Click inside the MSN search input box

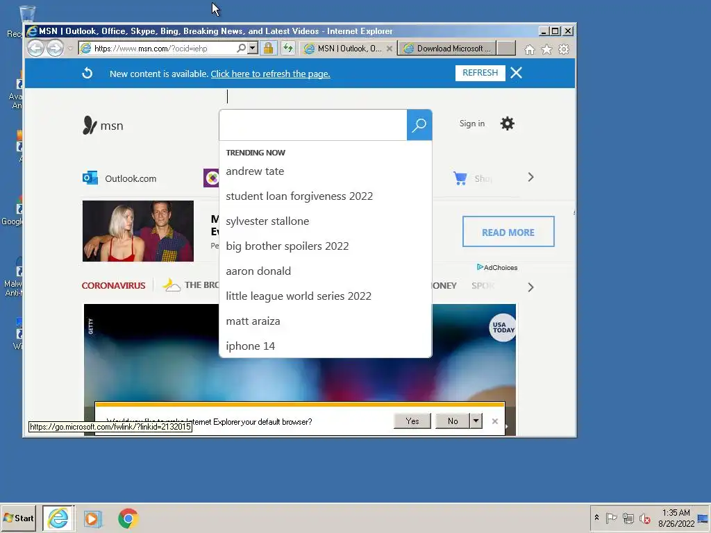313,125
